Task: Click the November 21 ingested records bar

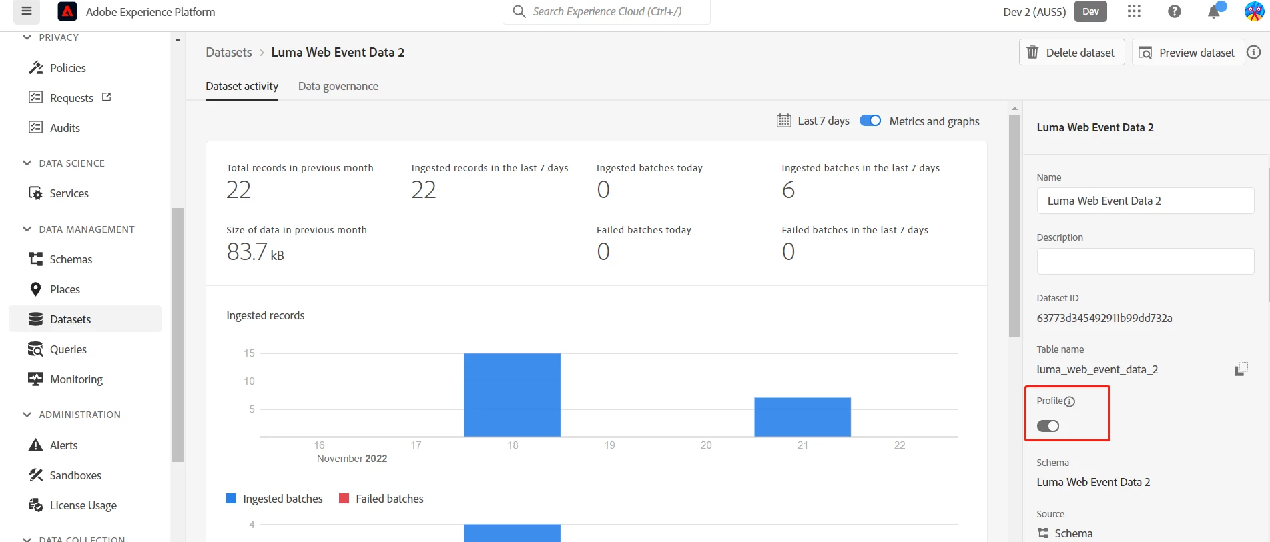Action: click(803, 417)
